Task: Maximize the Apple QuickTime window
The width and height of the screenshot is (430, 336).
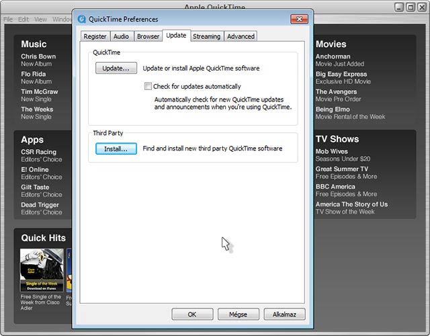Action: point(411,7)
